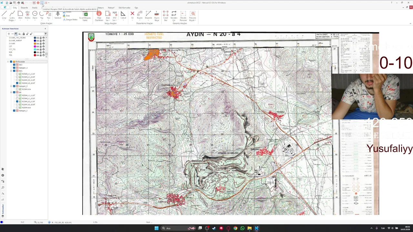
Task: Select the Daire circle tool
Action: click(x=35, y=15)
